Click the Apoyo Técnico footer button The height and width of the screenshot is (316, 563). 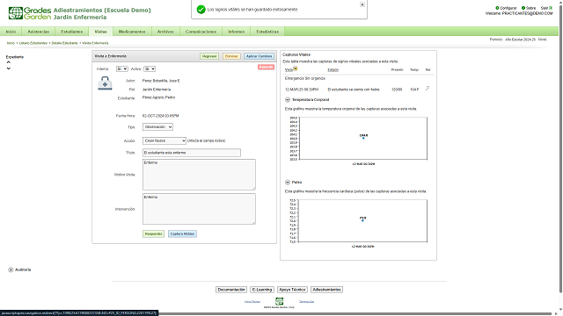coord(292,290)
